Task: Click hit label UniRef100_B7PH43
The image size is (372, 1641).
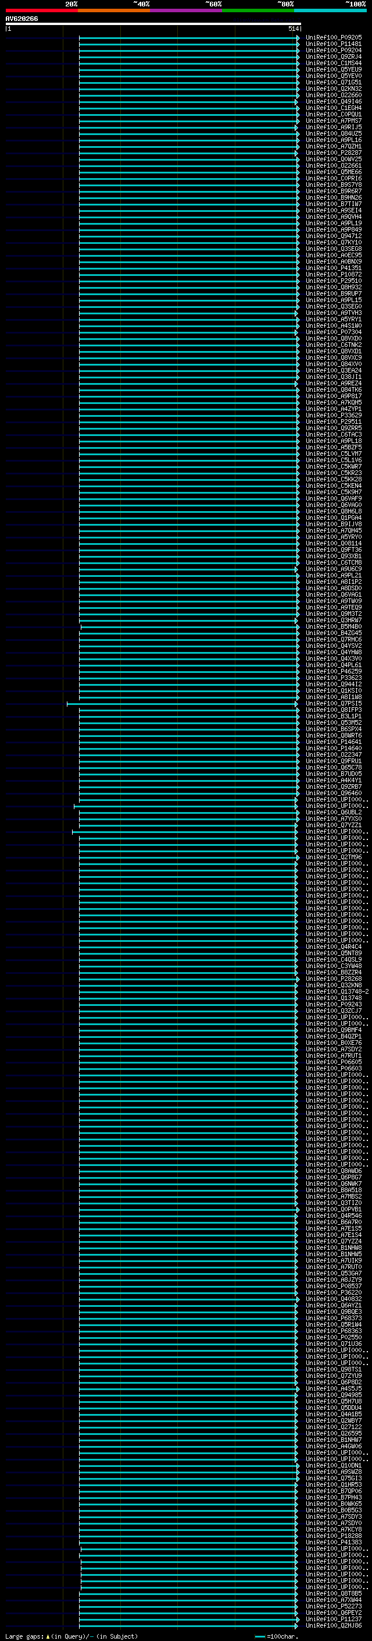Action: coord(334,1497)
